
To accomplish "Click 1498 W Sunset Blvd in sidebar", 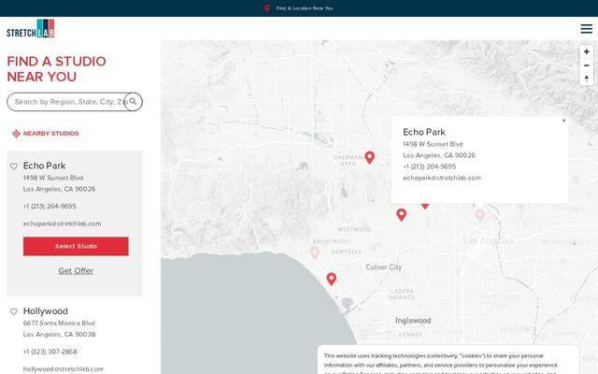I will (53, 178).
